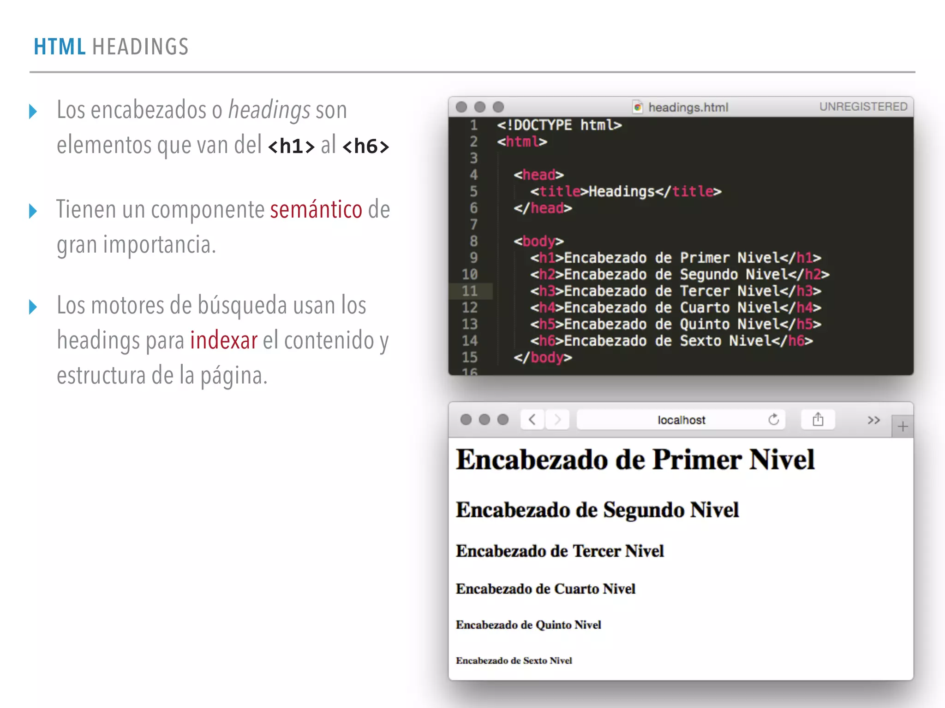Screen dimensions: 945x708
Task: Click the browser forward arrow button
Action: pos(557,419)
